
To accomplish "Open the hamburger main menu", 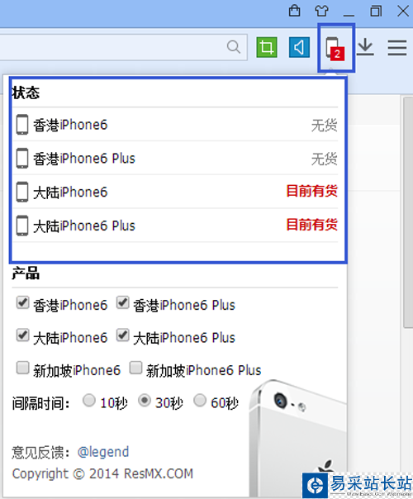I will 397,48.
